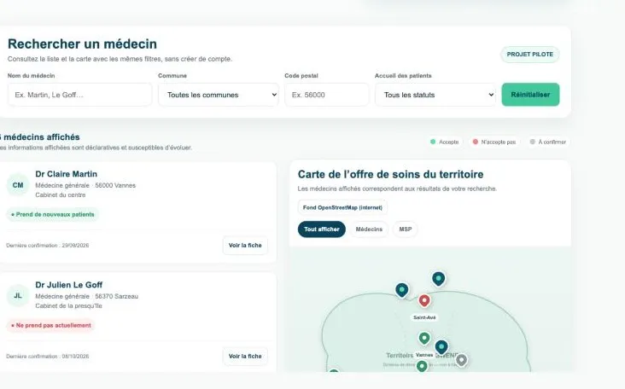Viewport: 625px width, 389px height.
Task: Click the Prend de nouveaux patients status badge
Action: point(53,214)
